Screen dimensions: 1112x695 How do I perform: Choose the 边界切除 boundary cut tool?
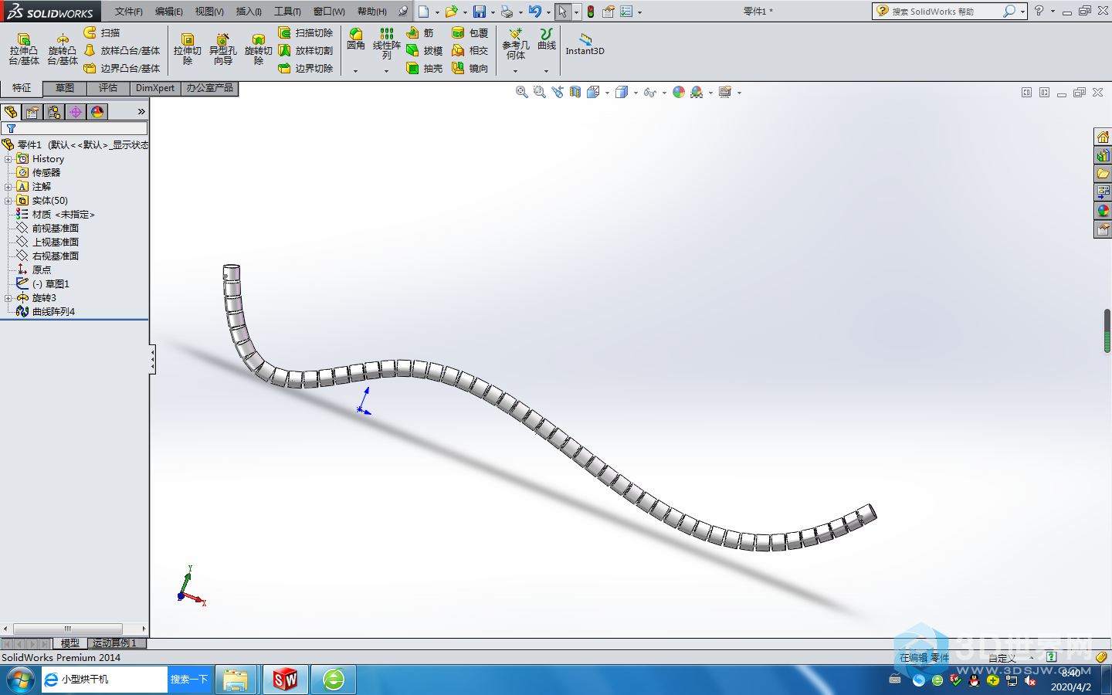tap(306, 68)
